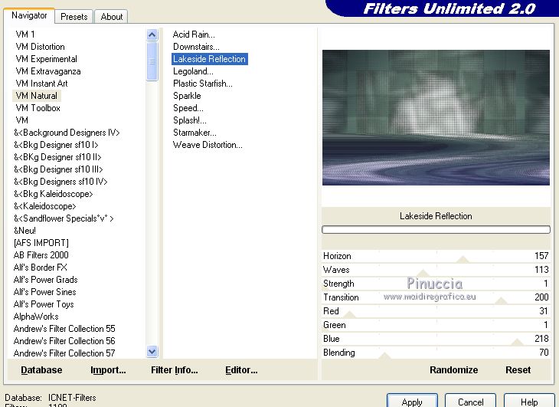
Task: Open the About tab
Action: (x=111, y=17)
